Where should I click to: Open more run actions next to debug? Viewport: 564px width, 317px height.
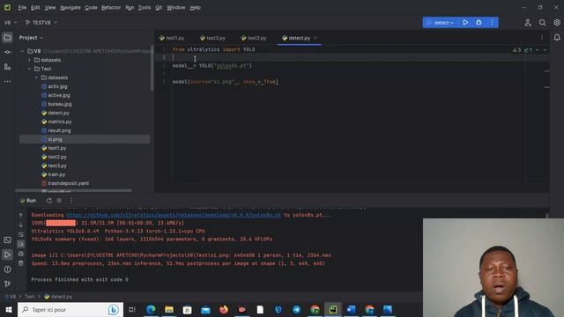pos(492,22)
